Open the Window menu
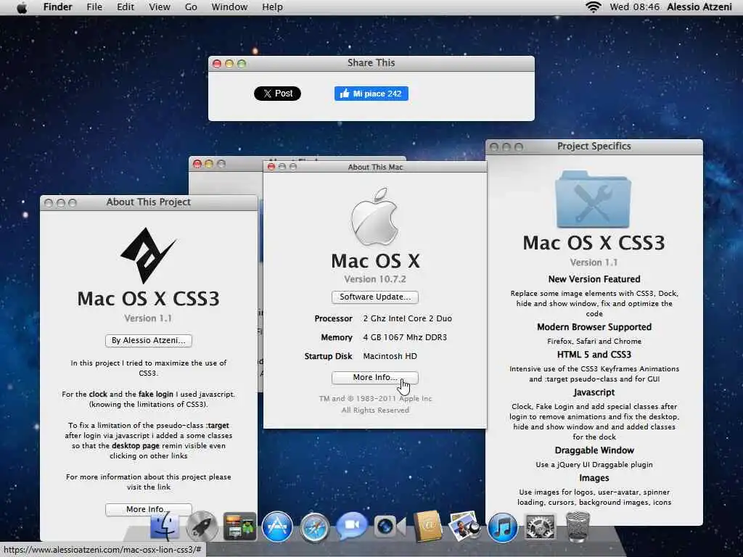This screenshot has height=557, width=743. [229, 7]
